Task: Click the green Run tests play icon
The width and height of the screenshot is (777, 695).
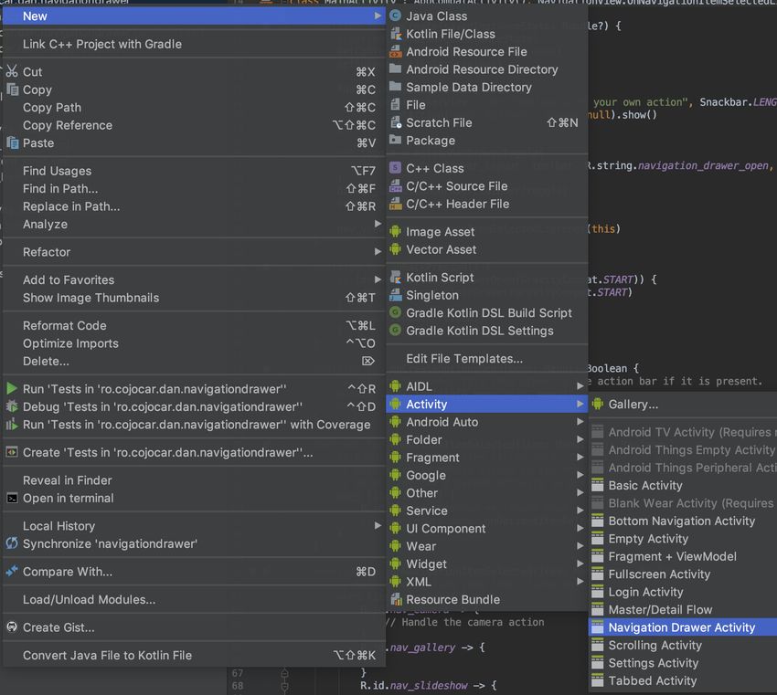Action: coord(12,388)
